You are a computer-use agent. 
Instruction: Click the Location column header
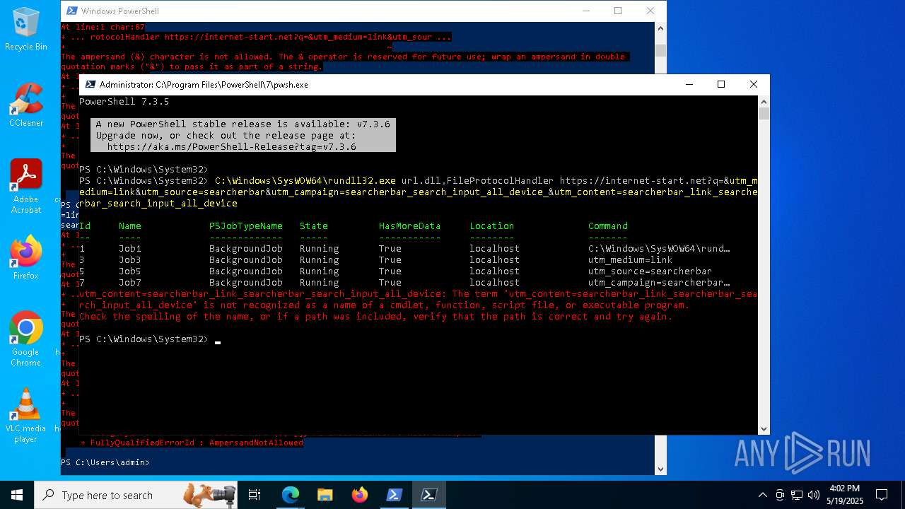[492, 226]
